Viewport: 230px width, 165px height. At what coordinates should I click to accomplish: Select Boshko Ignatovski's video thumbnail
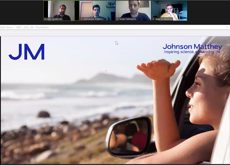(x=61, y=9)
